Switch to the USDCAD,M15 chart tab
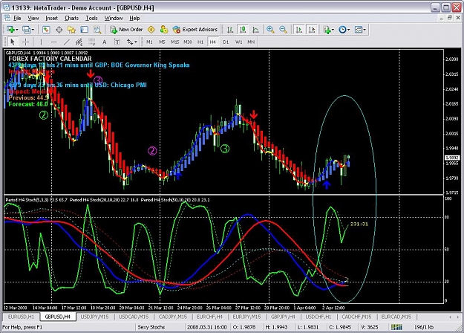The image size is (464, 333). (x=134, y=317)
